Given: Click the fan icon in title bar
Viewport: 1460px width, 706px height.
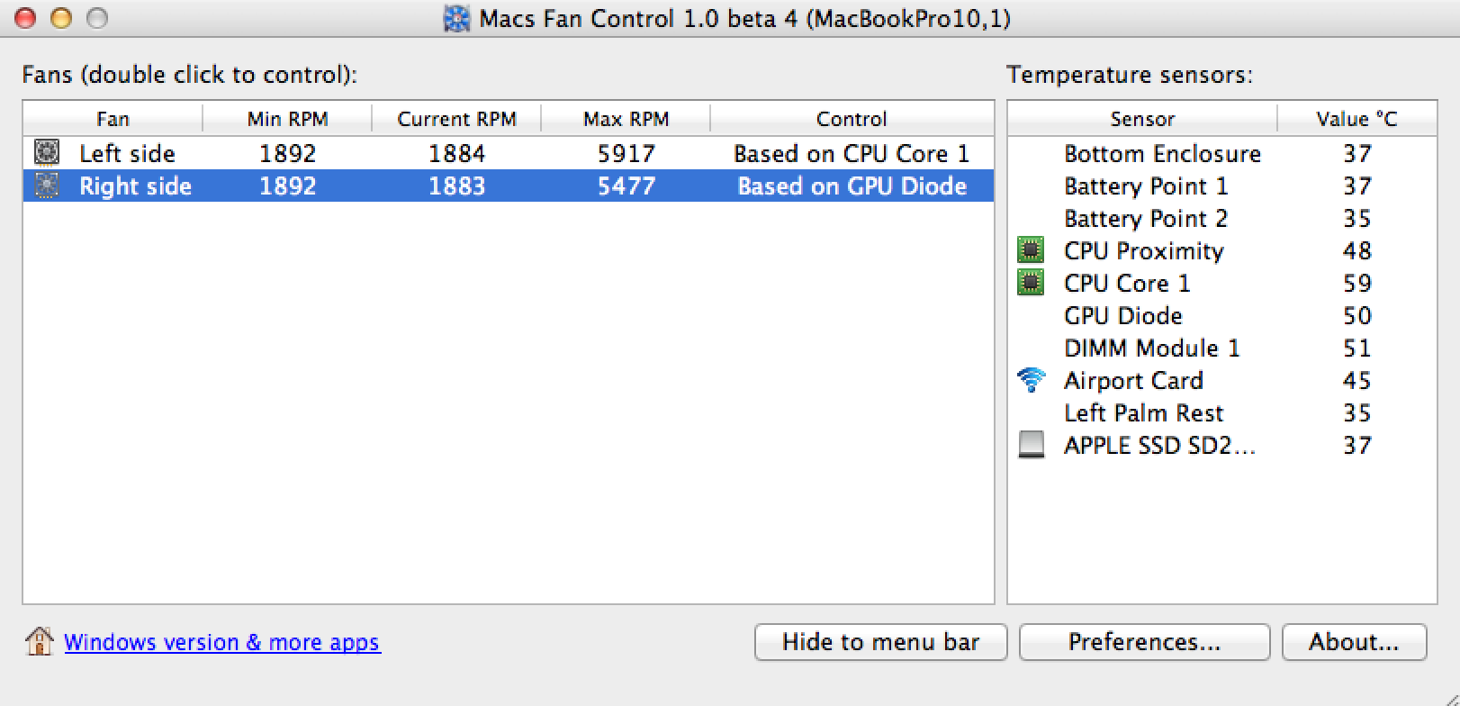Looking at the screenshot, I should [x=457, y=18].
